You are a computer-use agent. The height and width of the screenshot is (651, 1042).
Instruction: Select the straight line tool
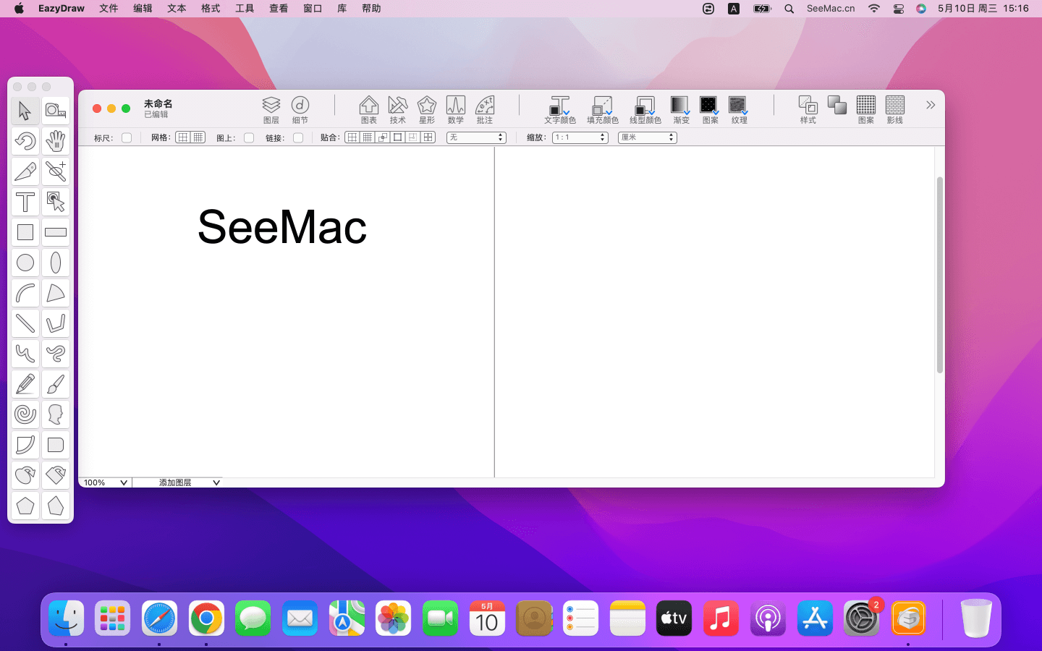click(25, 323)
